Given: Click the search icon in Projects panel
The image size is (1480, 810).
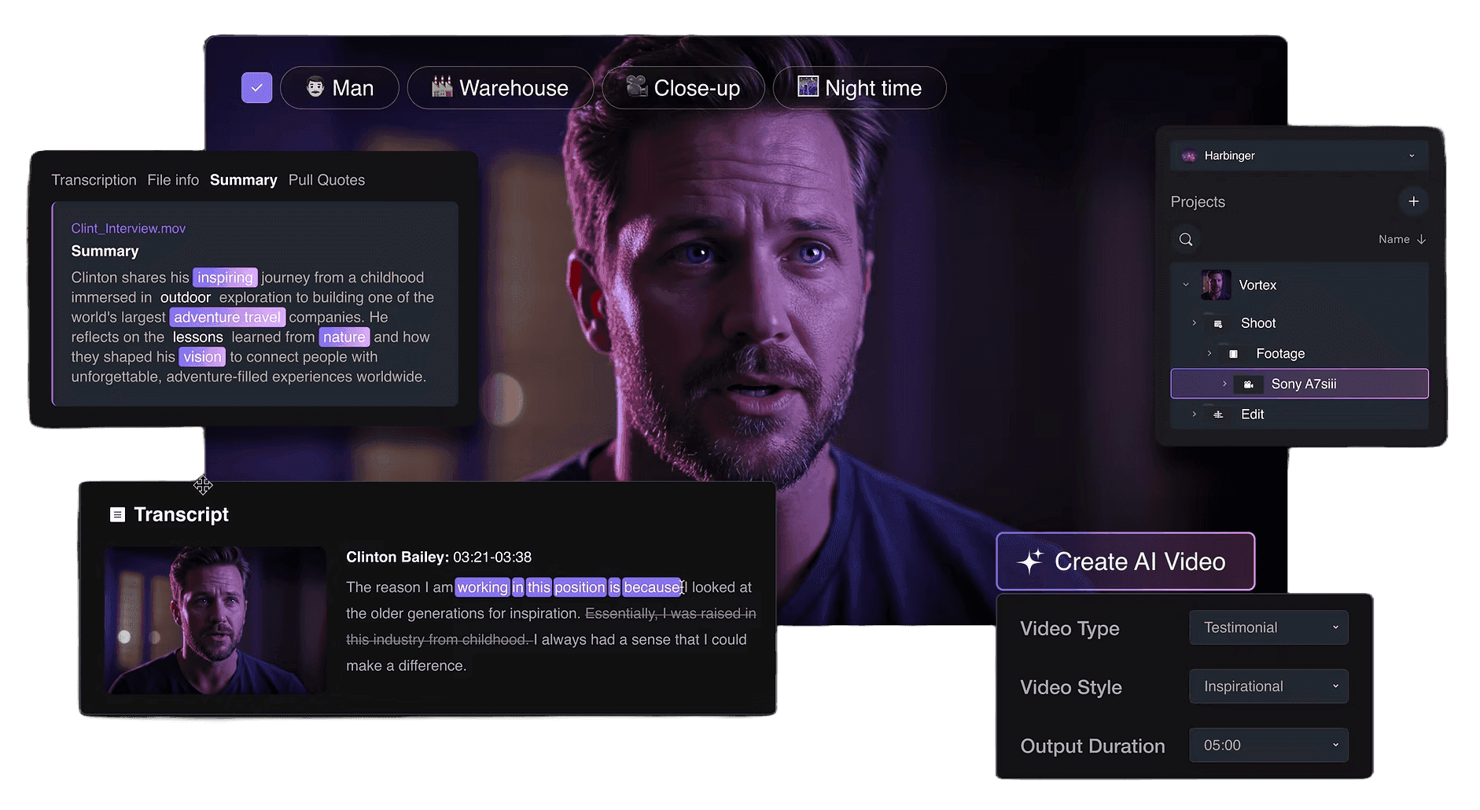Looking at the screenshot, I should coord(1186,240).
